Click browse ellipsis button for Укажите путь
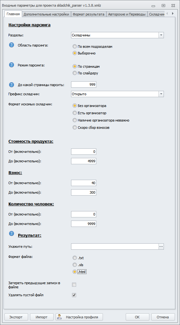The image size is (180, 325). click(x=161, y=247)
